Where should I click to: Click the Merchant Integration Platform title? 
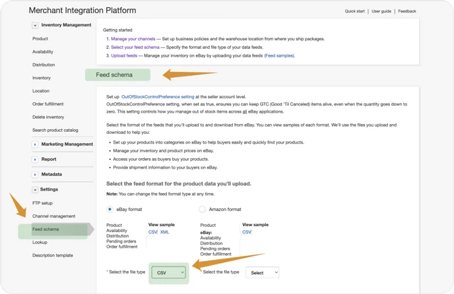tap(82, 11)
